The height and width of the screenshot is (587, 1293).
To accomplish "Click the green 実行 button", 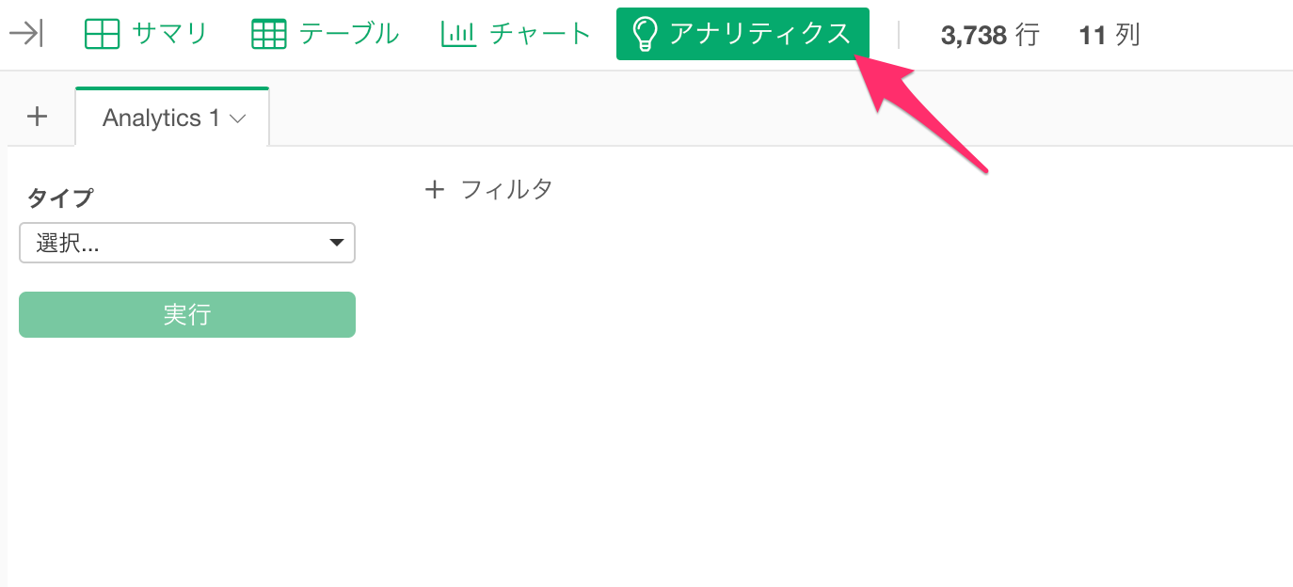I will 187,314.
